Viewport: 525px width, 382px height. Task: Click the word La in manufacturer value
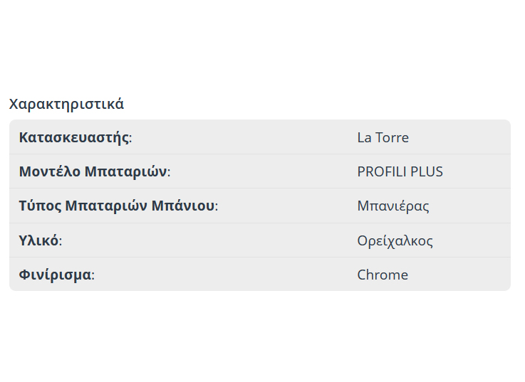coord(364,137)
